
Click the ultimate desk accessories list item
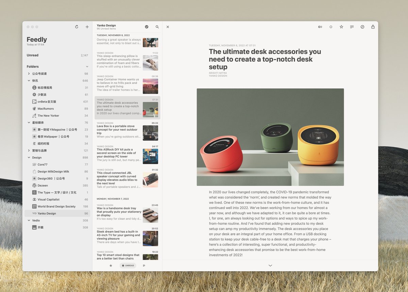click(x=128, y=108)
